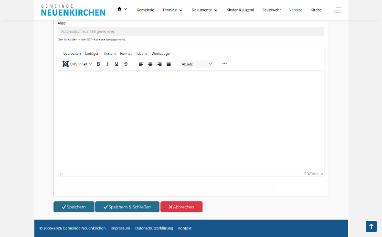This screenshot has height=237, width=382.
Task: Toggle bold formatting in editor toolbar
Action: [98, 64]
